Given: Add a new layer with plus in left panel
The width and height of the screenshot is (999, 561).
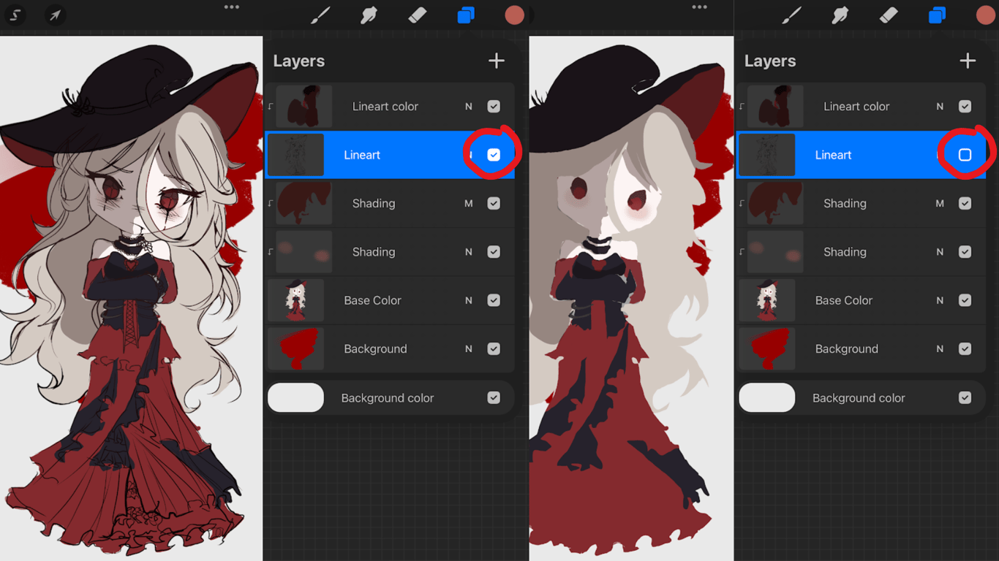Looking at the screenshot, I should click(x=497, y=61).
